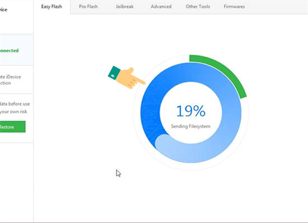308x223 pixels.
Task: Click the pointing hand icon
Action: point(127,77)
